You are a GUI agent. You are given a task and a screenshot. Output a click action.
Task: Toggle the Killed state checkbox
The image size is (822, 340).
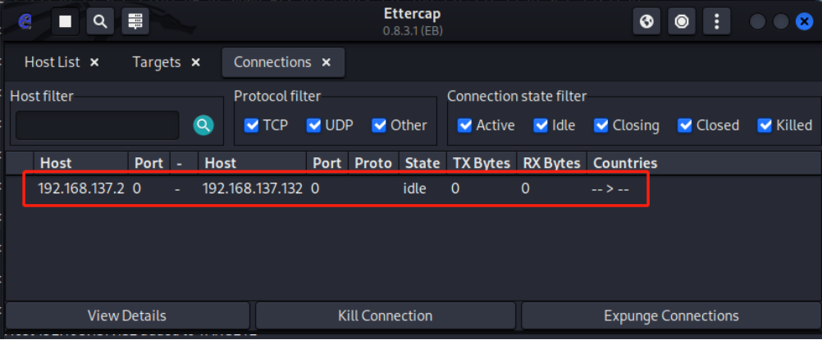pyautogui.click(x=765, y=125)
